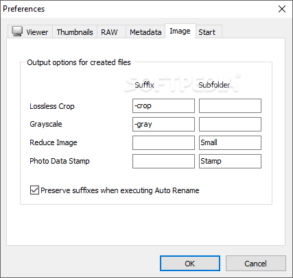Click the Photo Data Stamp subfolder field

coord(230,161)
